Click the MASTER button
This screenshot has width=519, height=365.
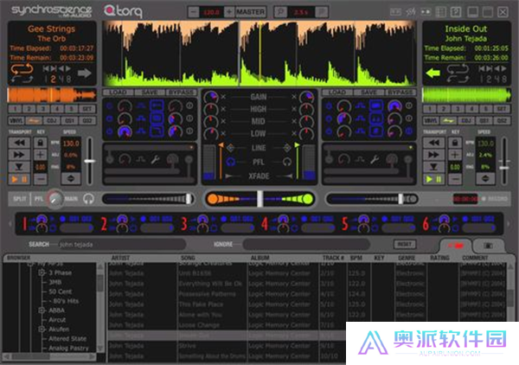click(x=251, y=12)
